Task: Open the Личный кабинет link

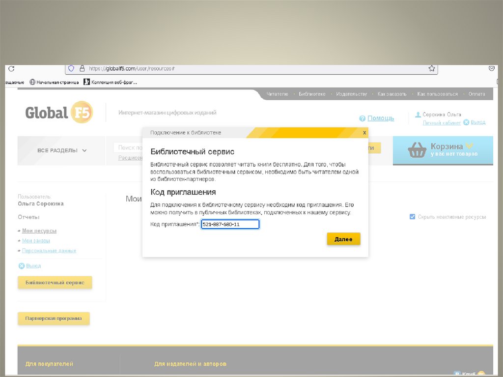Action: 442,123
